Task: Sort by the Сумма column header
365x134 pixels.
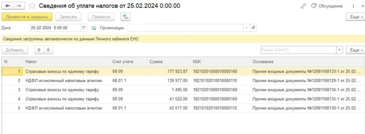Action: [x=168, y=62]
